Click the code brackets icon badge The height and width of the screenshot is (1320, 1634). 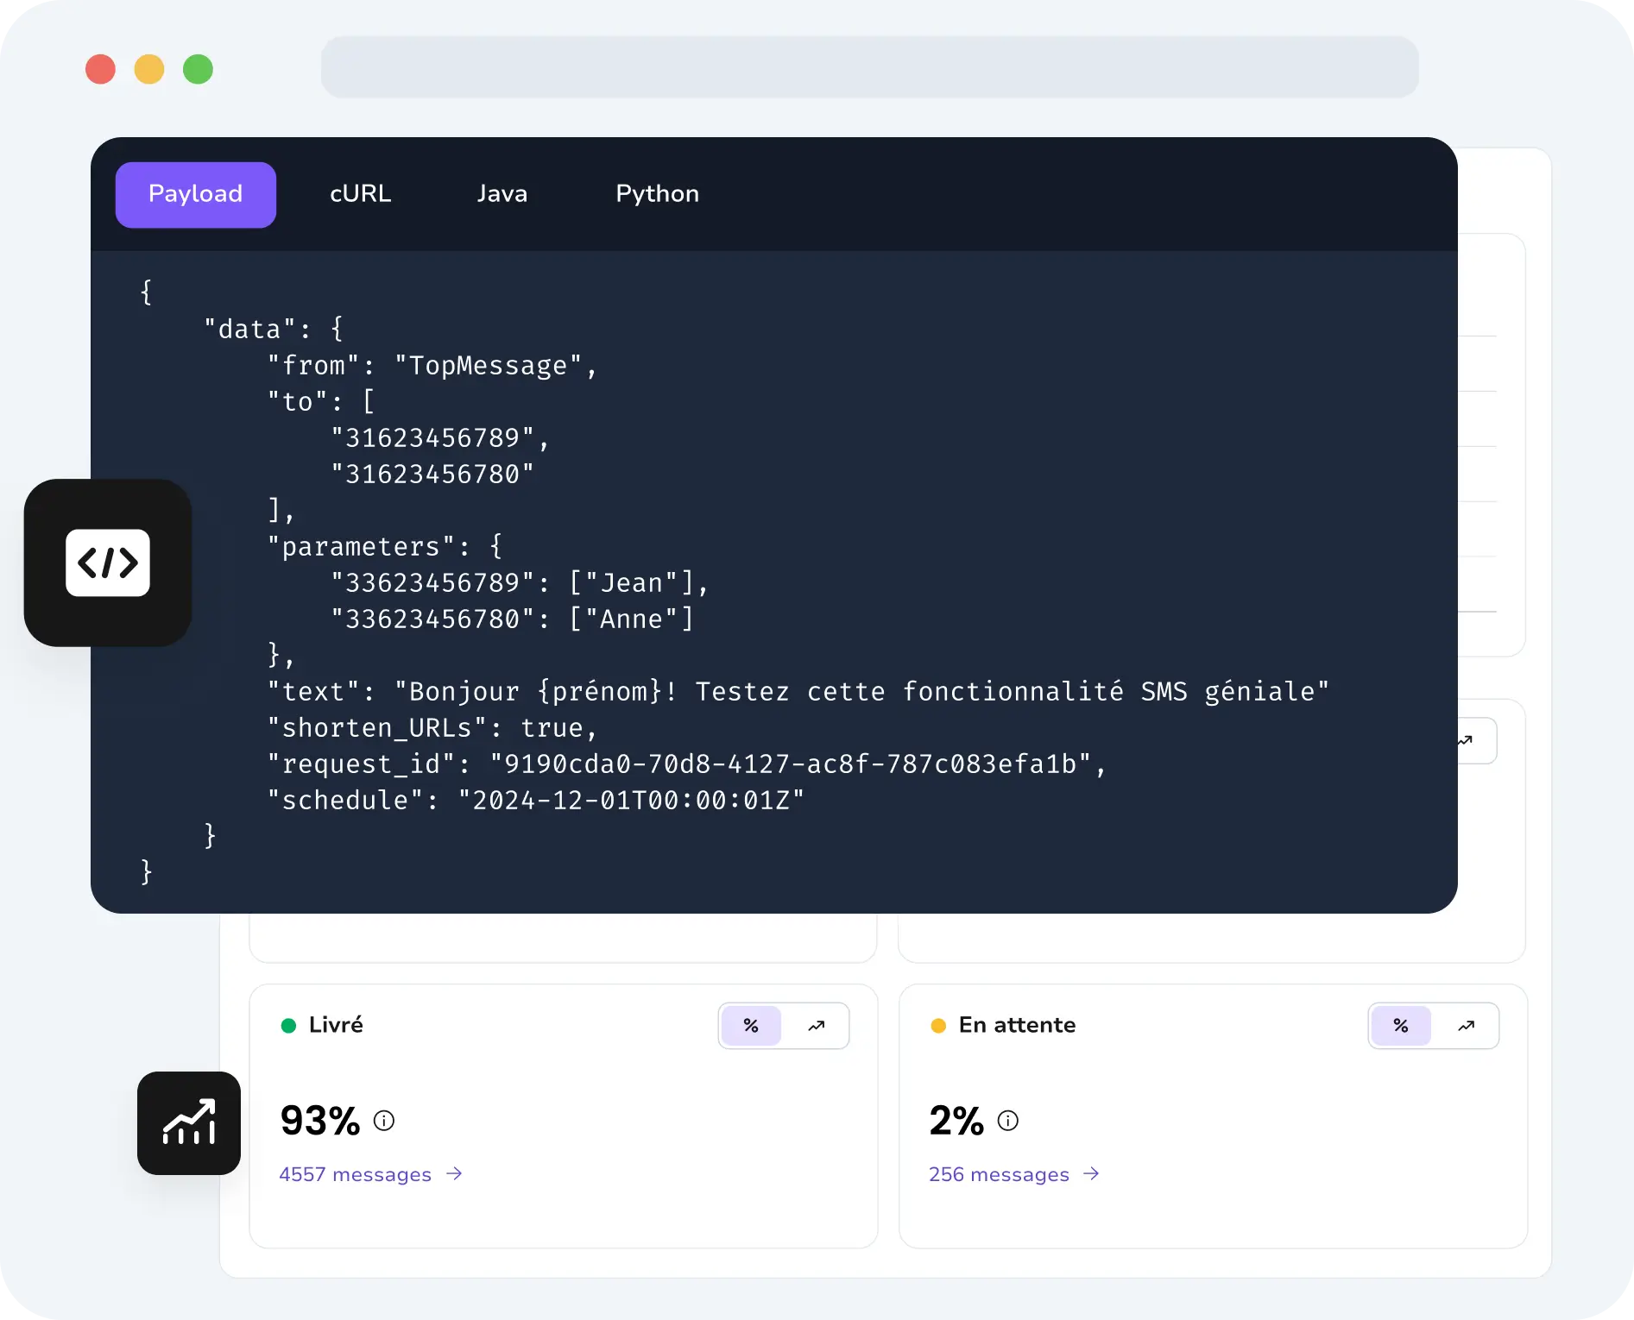tap(108, 563)
